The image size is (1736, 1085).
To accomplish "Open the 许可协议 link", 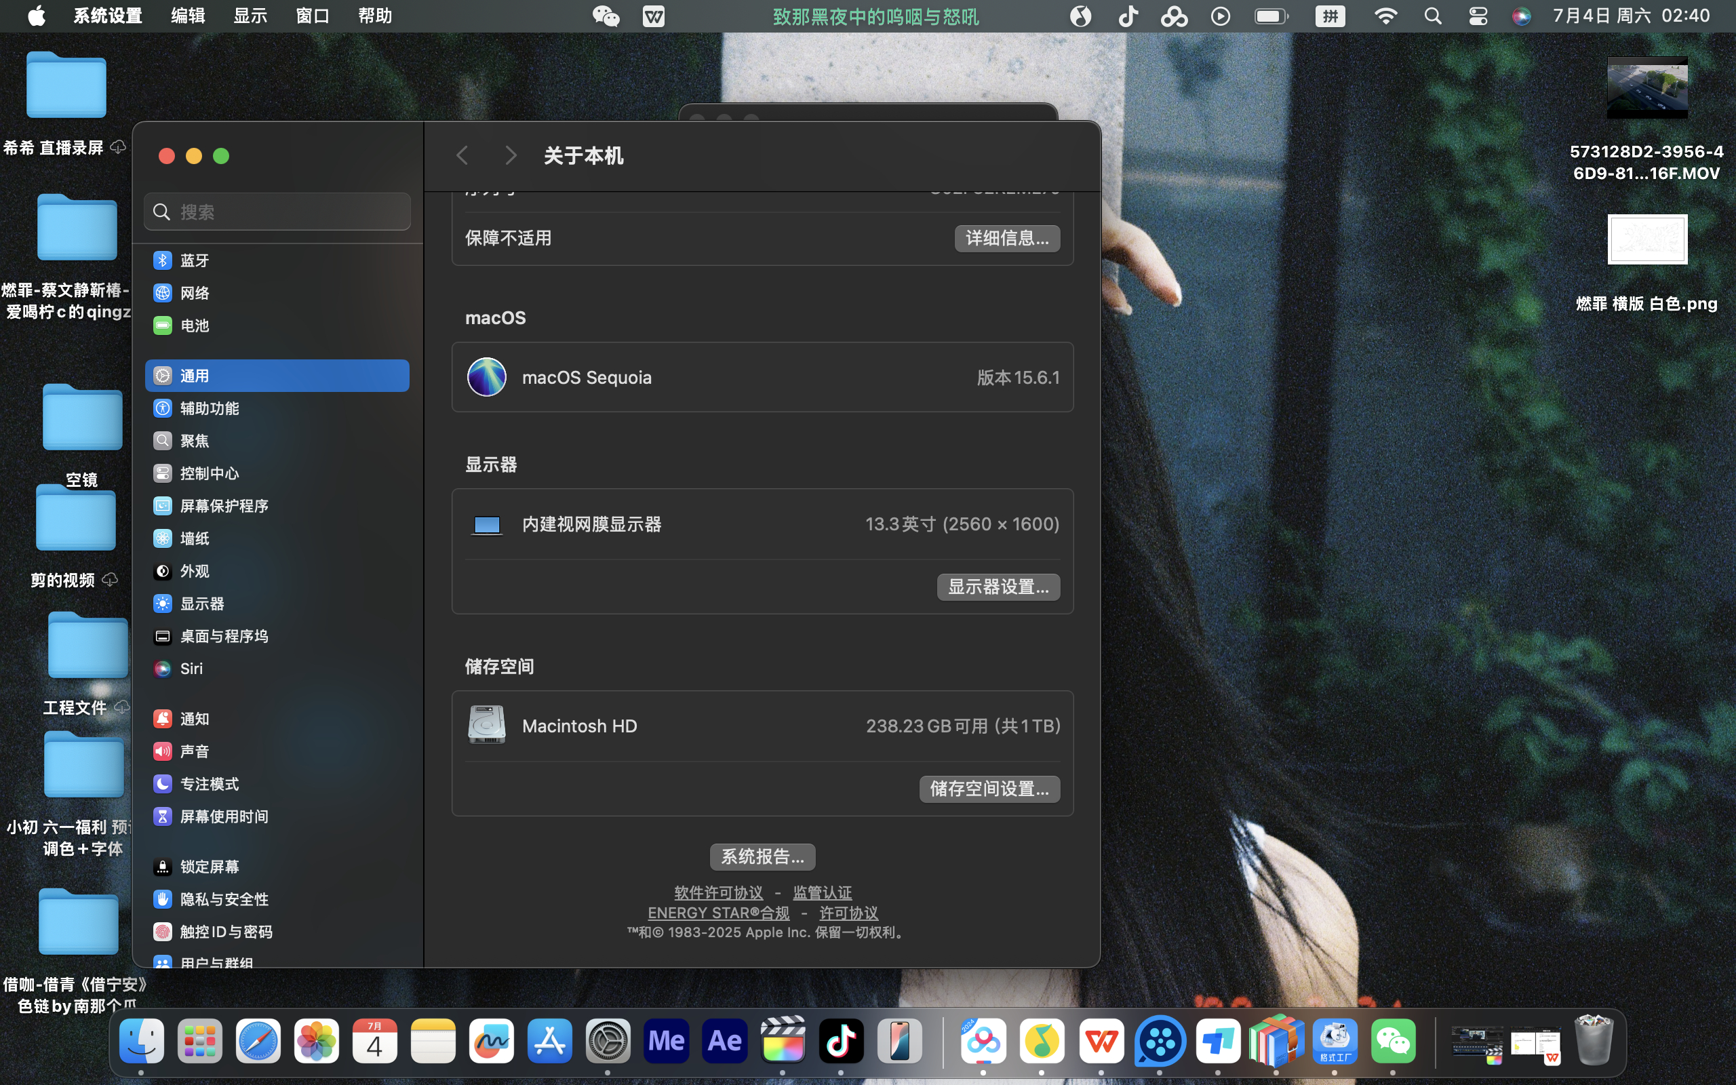I will (848, 913).
